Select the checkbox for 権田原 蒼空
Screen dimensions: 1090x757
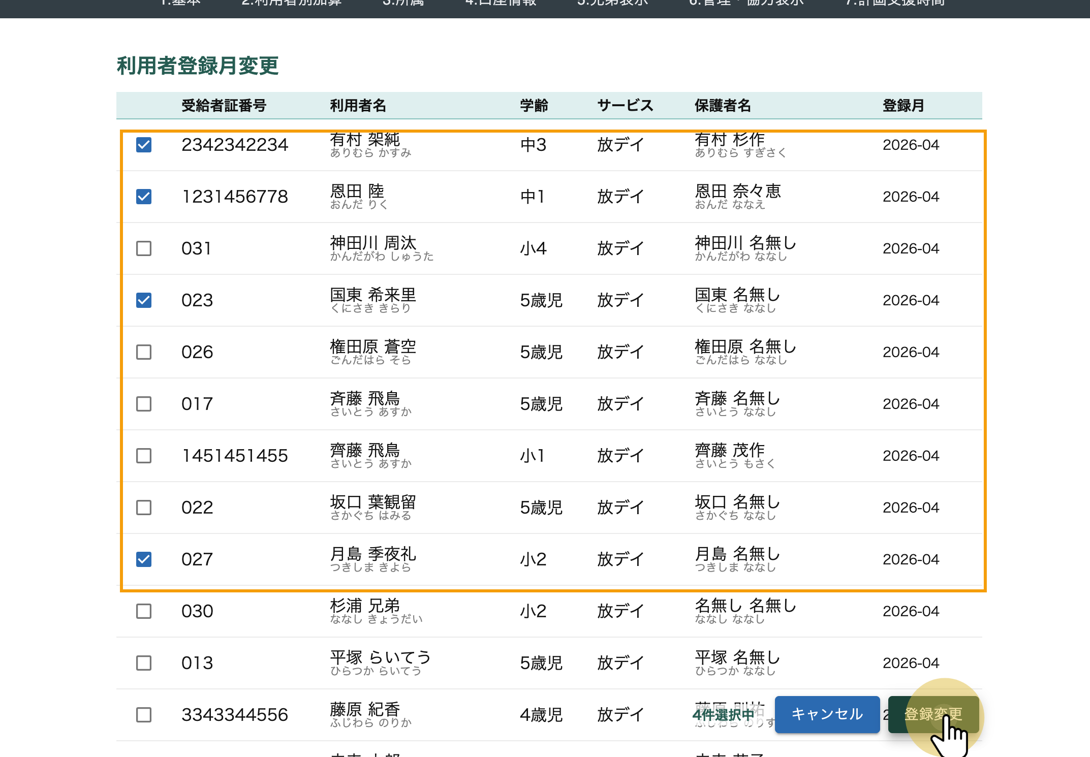144,352
